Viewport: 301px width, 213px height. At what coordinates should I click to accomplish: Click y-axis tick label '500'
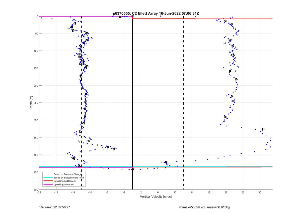[x=36, y=189]
